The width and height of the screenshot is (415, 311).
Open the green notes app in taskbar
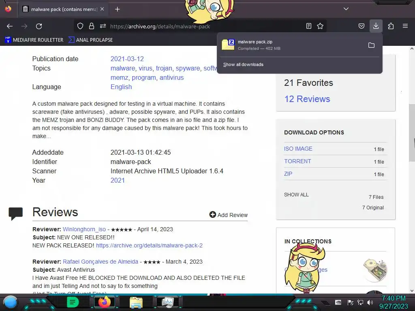coord(73,302)
